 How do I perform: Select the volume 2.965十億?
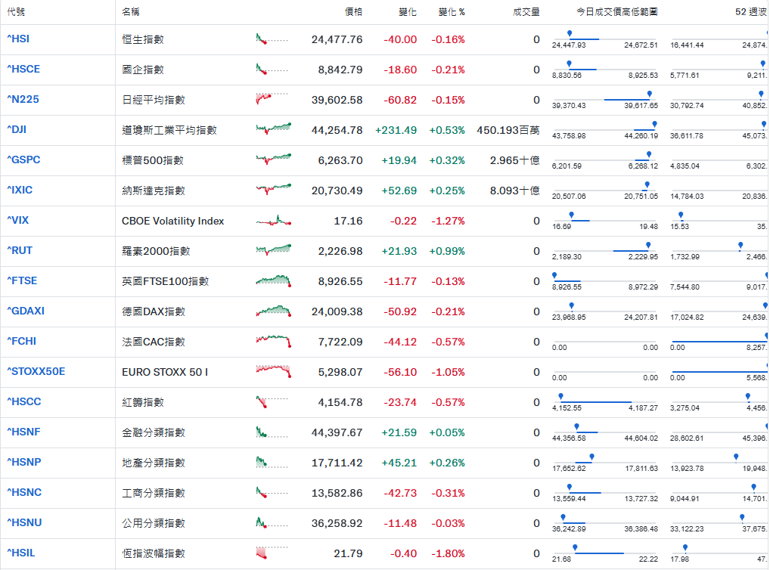point(514,160)
